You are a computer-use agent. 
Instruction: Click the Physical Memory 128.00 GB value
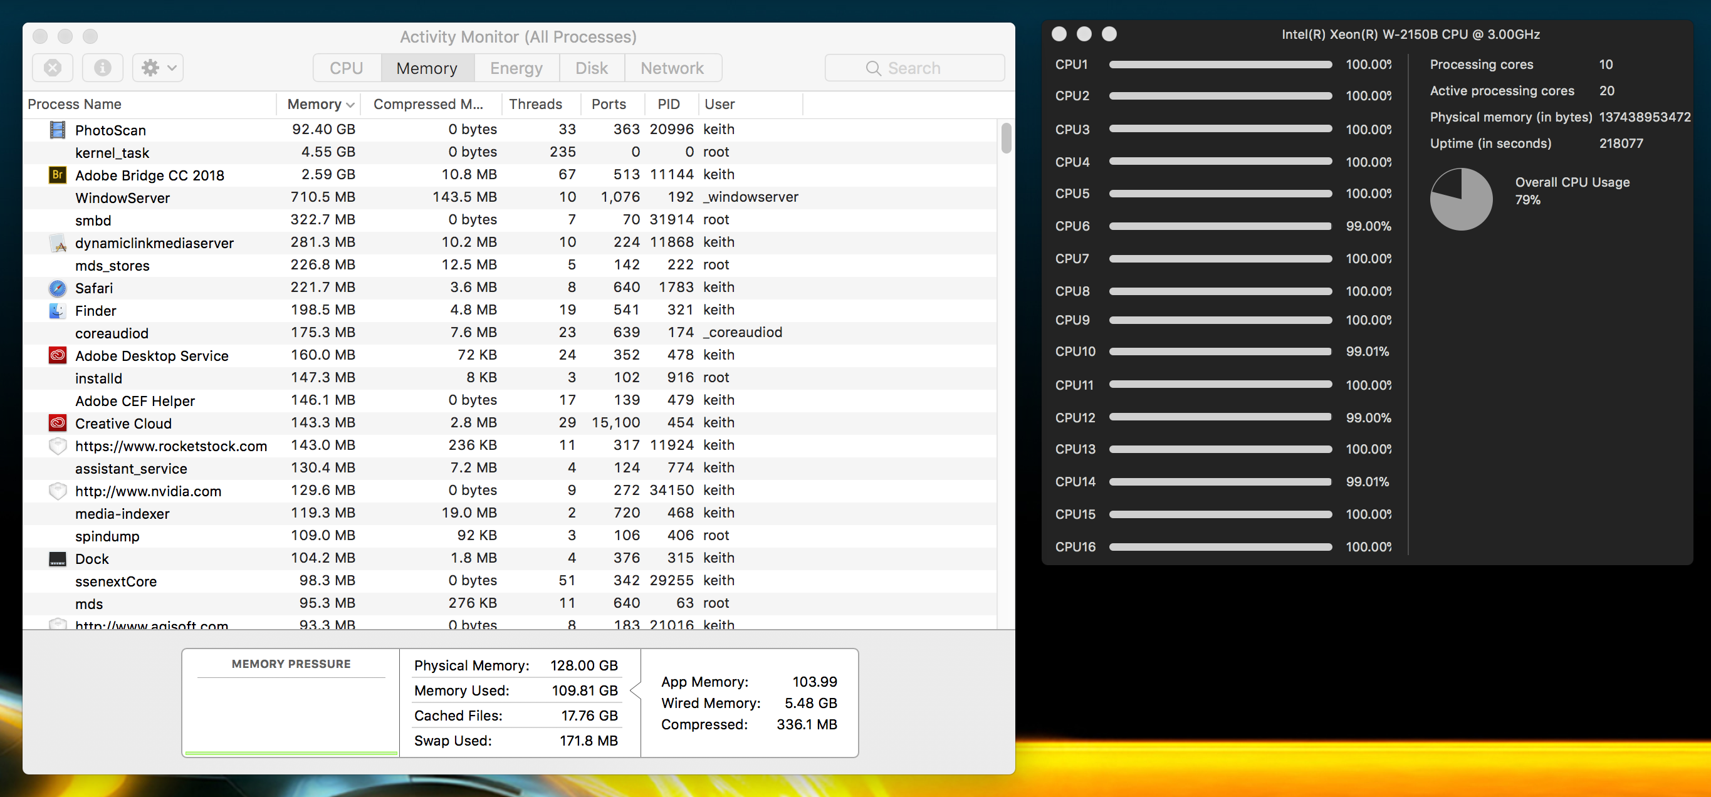click(584, 665)
